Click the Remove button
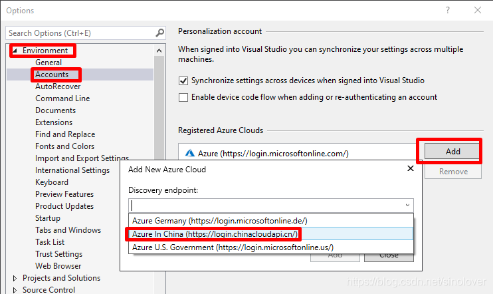 (x=453, y=172)
